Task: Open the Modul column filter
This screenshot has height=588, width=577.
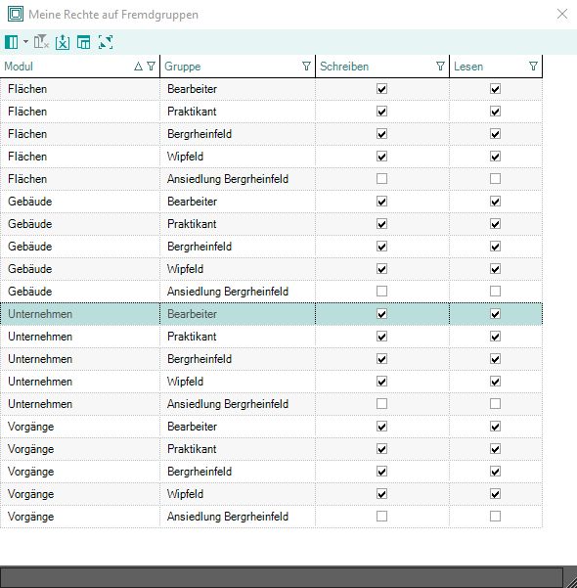Action: click(x=151, y=67)
